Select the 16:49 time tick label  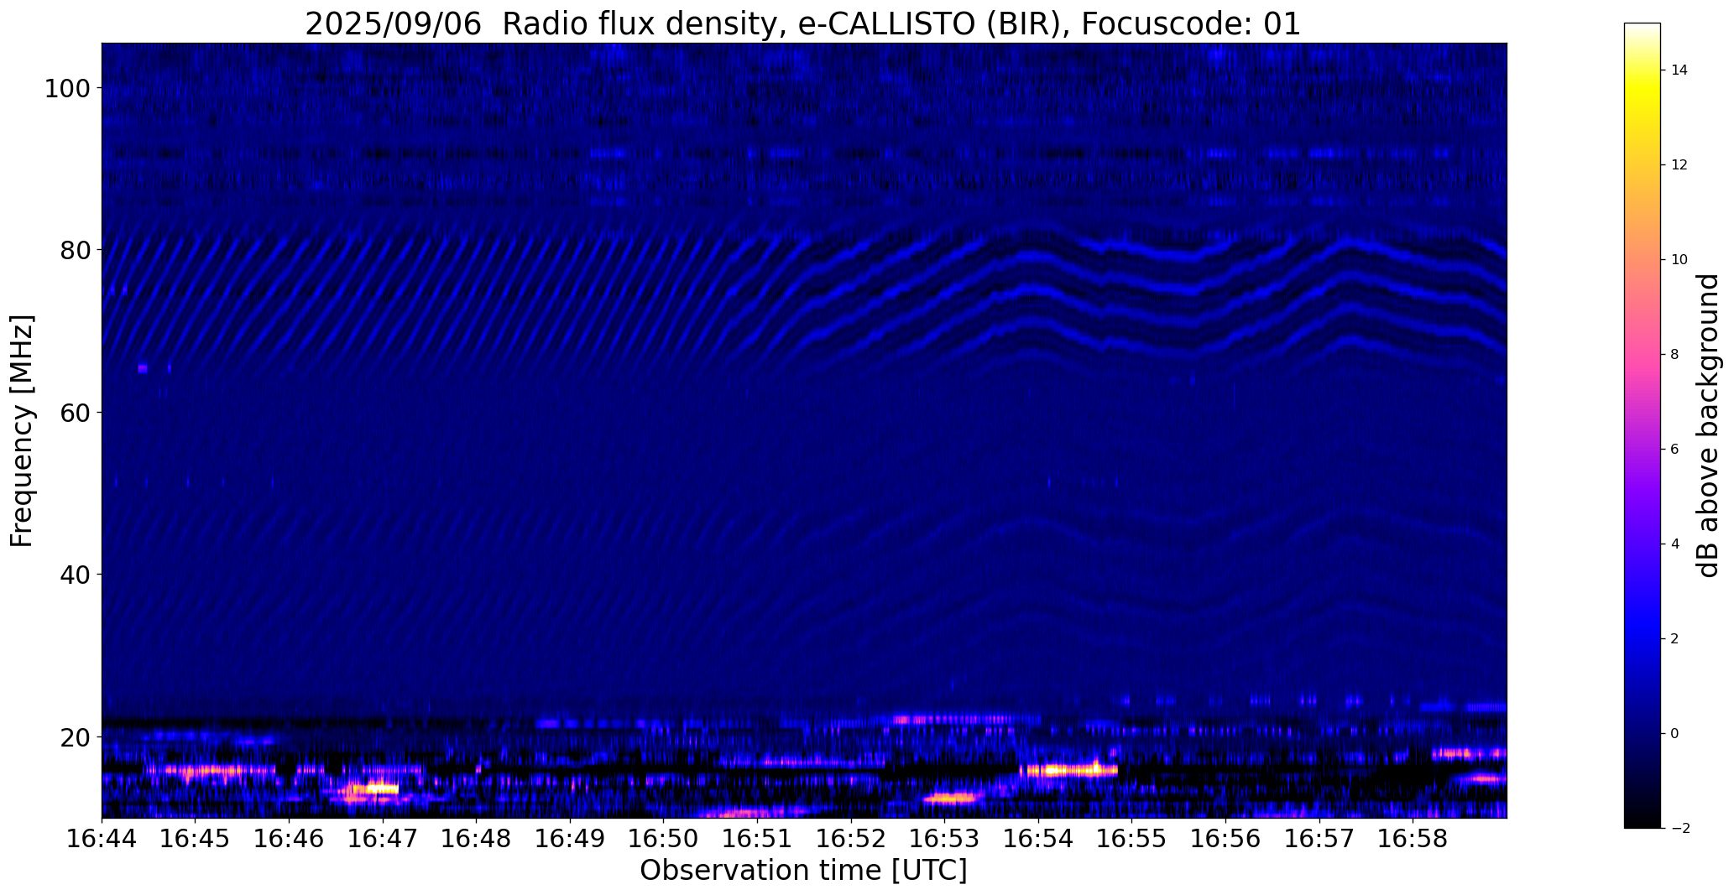click(x=570, y=838)
